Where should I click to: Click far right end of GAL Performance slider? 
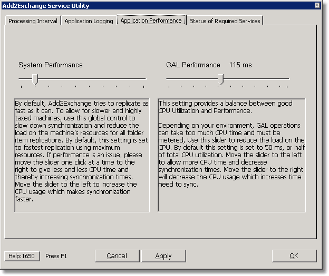tap(288, 79)
